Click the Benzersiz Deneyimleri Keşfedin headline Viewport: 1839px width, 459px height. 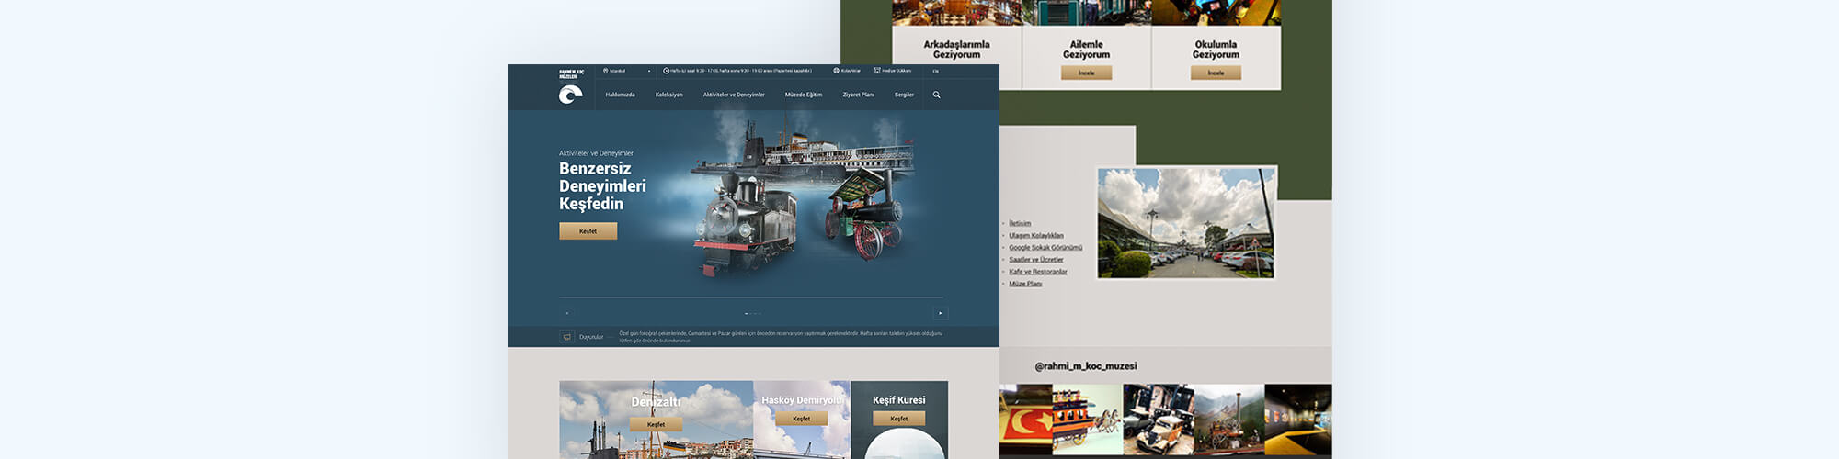pyautogui.click(x=602, y=186)
